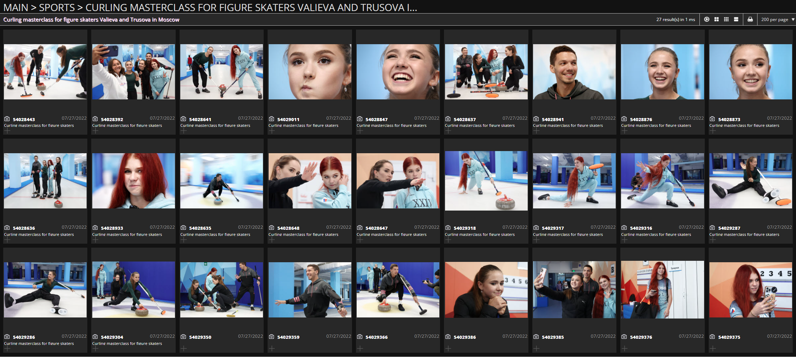
Task: Open photo ID 54029287 link
Action: 729,228
